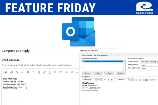Click Office 316.651.0551 in Edit signature box
The height and width of the screenshot is (105, 158).
(x=90, y=86)
